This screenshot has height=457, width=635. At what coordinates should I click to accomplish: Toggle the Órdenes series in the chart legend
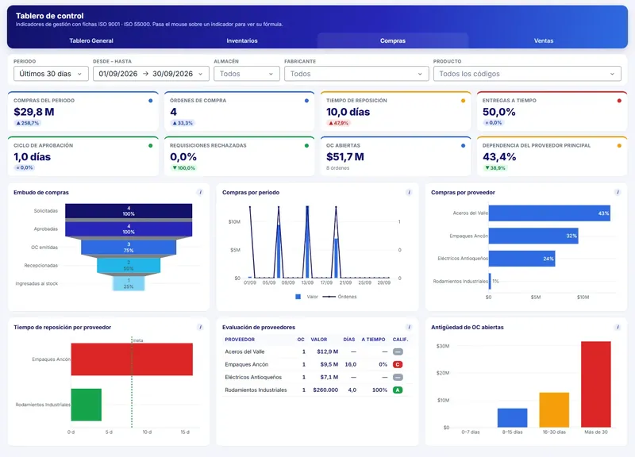[x=340, y=297]
